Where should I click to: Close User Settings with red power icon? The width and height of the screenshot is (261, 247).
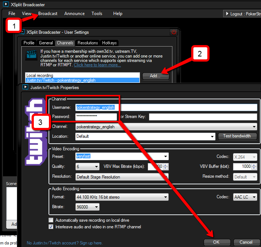point(174,32)
